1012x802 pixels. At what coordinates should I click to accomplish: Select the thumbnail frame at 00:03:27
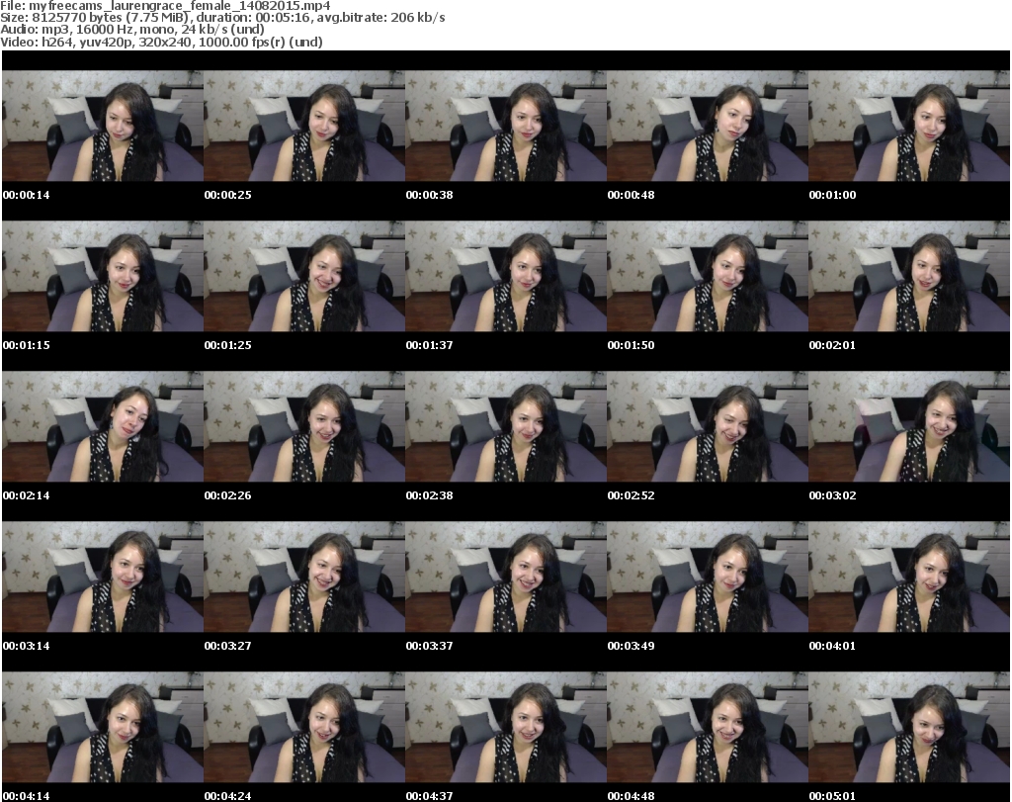[x=304, y=578]
